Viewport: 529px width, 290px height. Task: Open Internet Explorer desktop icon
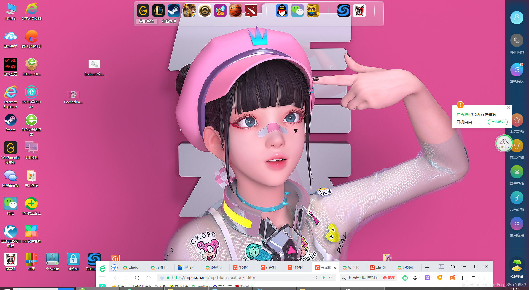[10, 97]
